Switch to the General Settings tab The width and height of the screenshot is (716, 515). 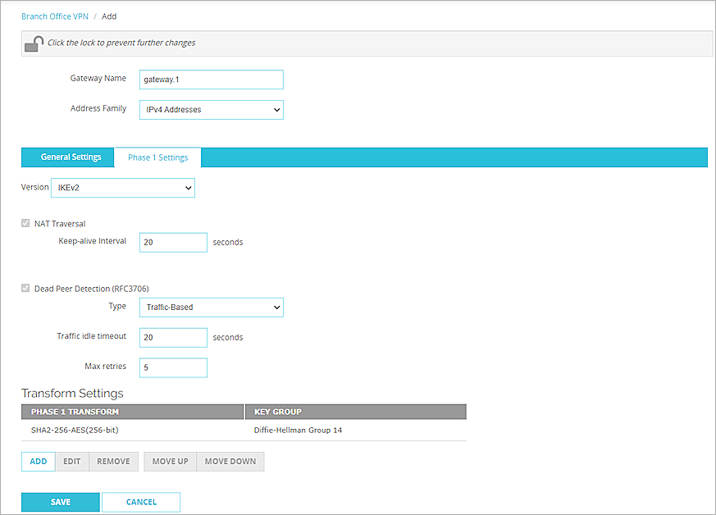coord(66,157)
